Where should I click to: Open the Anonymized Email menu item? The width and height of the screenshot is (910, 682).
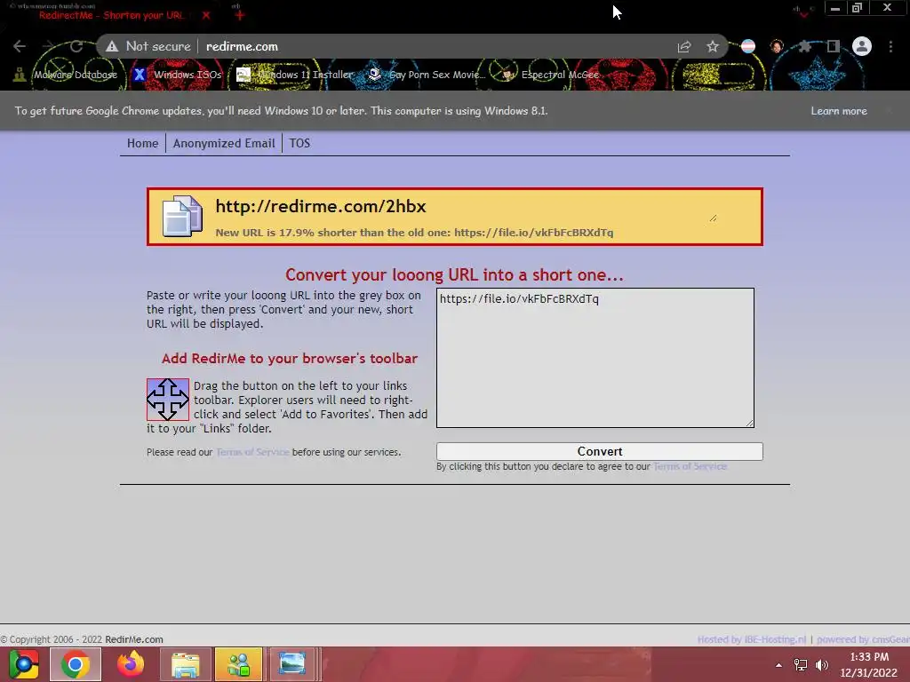click(x=224, y=143)
